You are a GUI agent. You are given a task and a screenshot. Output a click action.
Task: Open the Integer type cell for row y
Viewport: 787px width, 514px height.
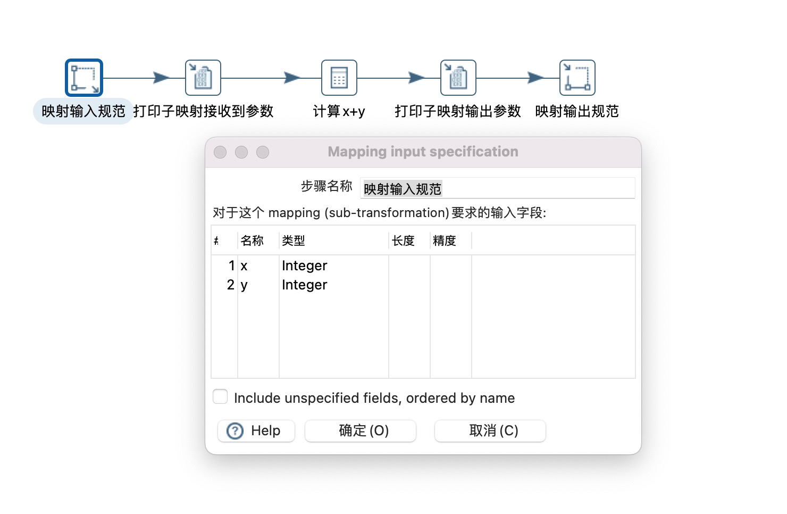click(304, 285)
